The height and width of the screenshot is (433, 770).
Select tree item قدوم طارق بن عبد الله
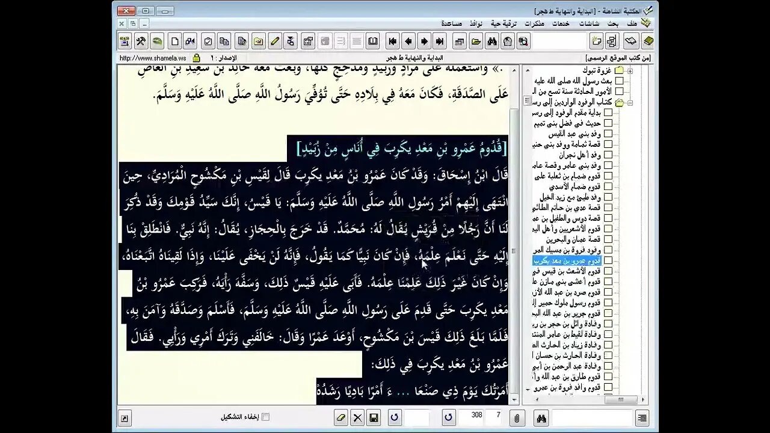coord(567,376)
